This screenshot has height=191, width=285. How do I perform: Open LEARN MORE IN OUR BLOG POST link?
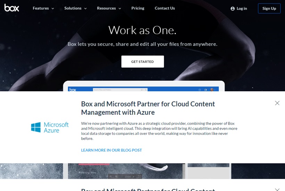pos(112,150)
